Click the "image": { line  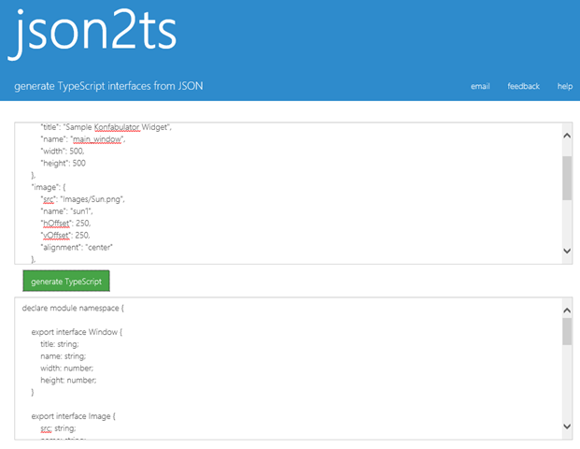[x=49, y=187]
